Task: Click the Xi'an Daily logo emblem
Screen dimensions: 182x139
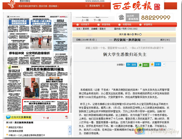Action: [x=12, y=4]
